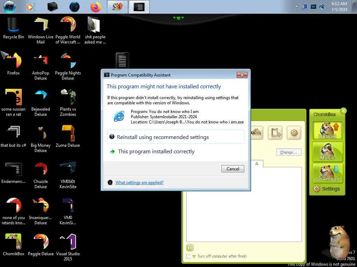Select Peggle World of Warcraft desktop icon

pyautogui.click(x=68, y=31)
